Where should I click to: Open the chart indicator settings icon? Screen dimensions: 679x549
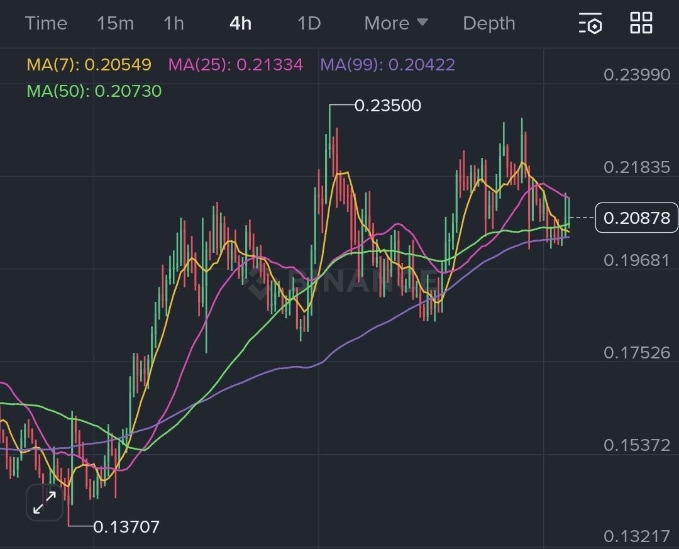pos(590,23)
